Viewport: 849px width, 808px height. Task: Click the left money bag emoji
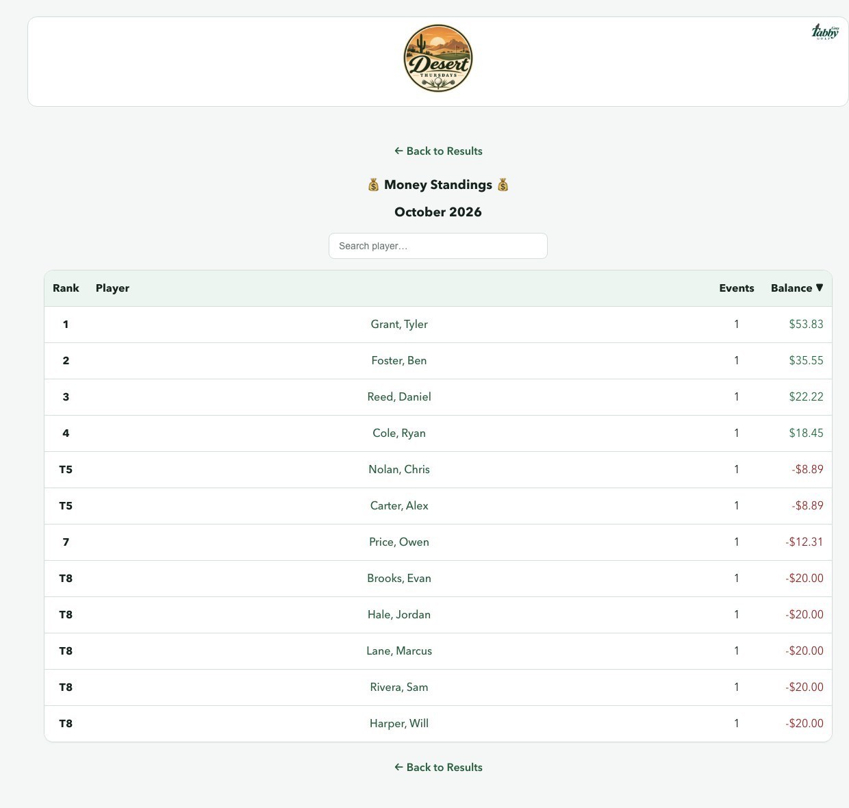tap(373, 185)
